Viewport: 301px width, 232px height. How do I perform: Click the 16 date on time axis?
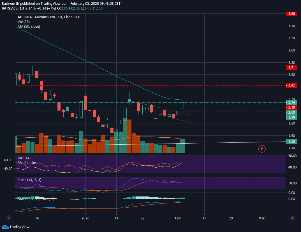[x=37, y=218]
